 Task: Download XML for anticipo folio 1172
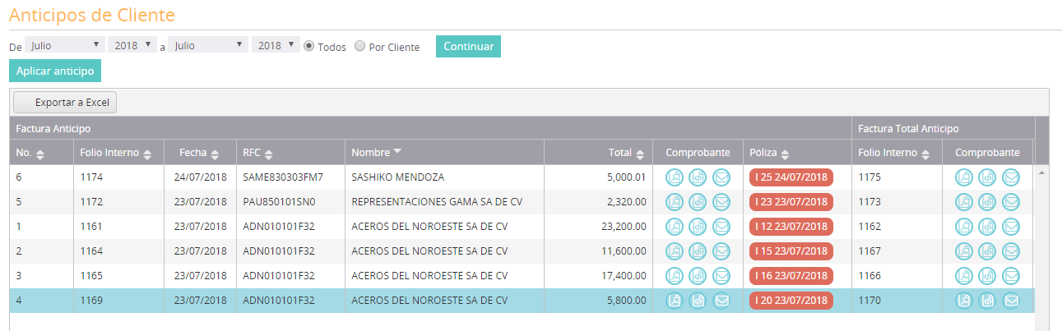[x=698, y=201]
